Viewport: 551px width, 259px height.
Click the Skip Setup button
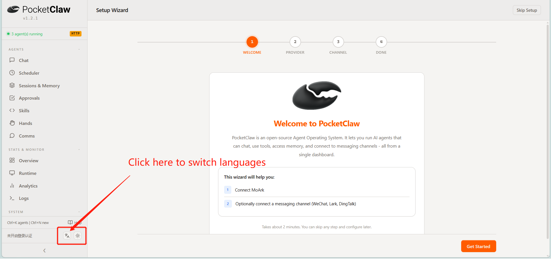(x=527, y=10)
